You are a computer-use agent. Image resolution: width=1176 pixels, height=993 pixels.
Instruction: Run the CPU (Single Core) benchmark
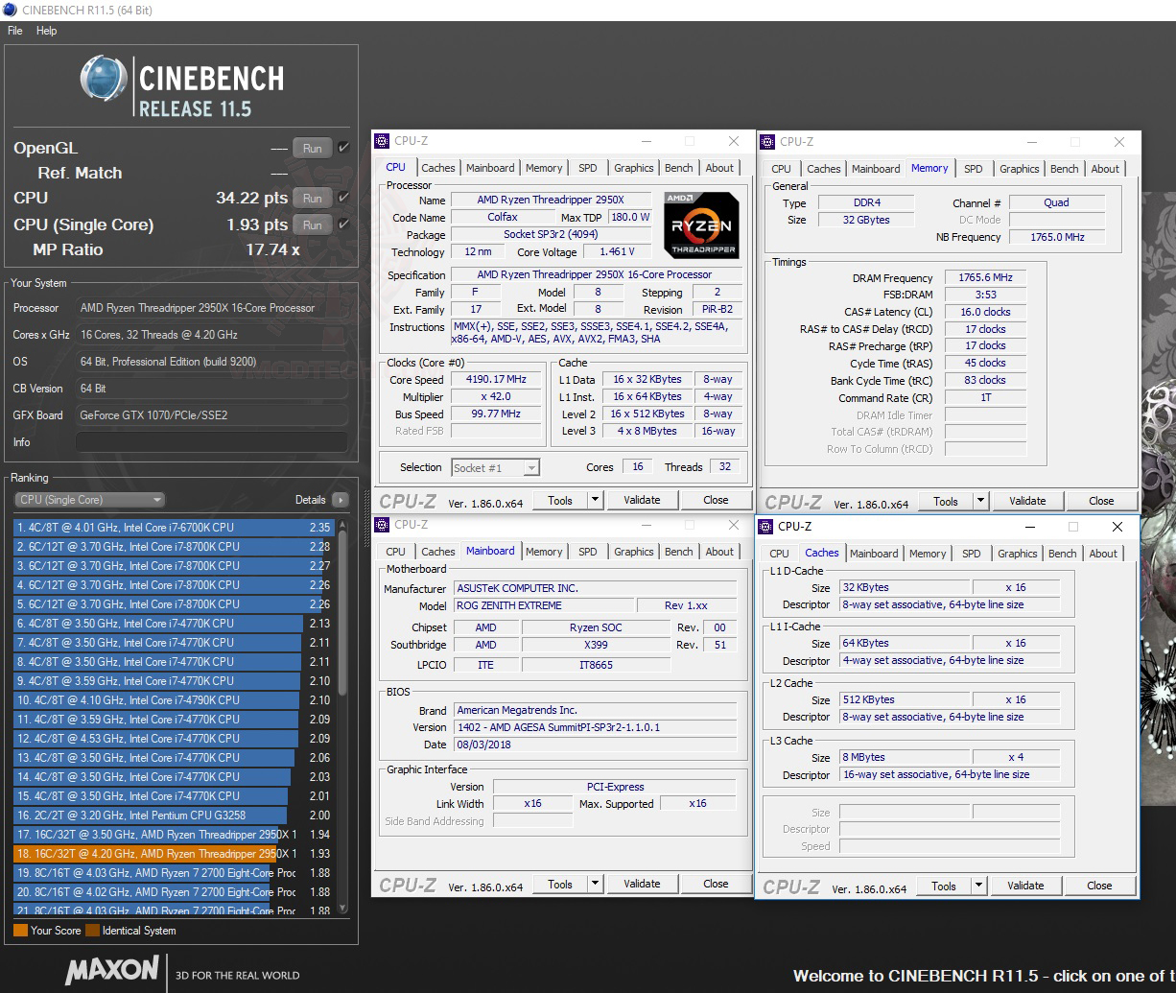point(313,225)
